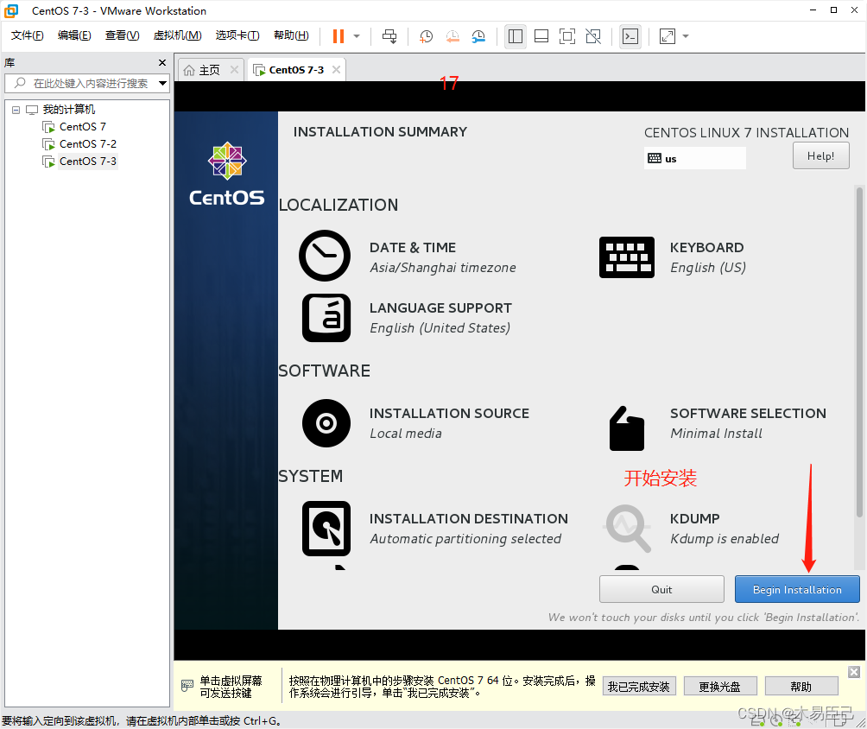Click the Help! button in installer
This screenshot has height=729, width=867.
coord(820,156)
